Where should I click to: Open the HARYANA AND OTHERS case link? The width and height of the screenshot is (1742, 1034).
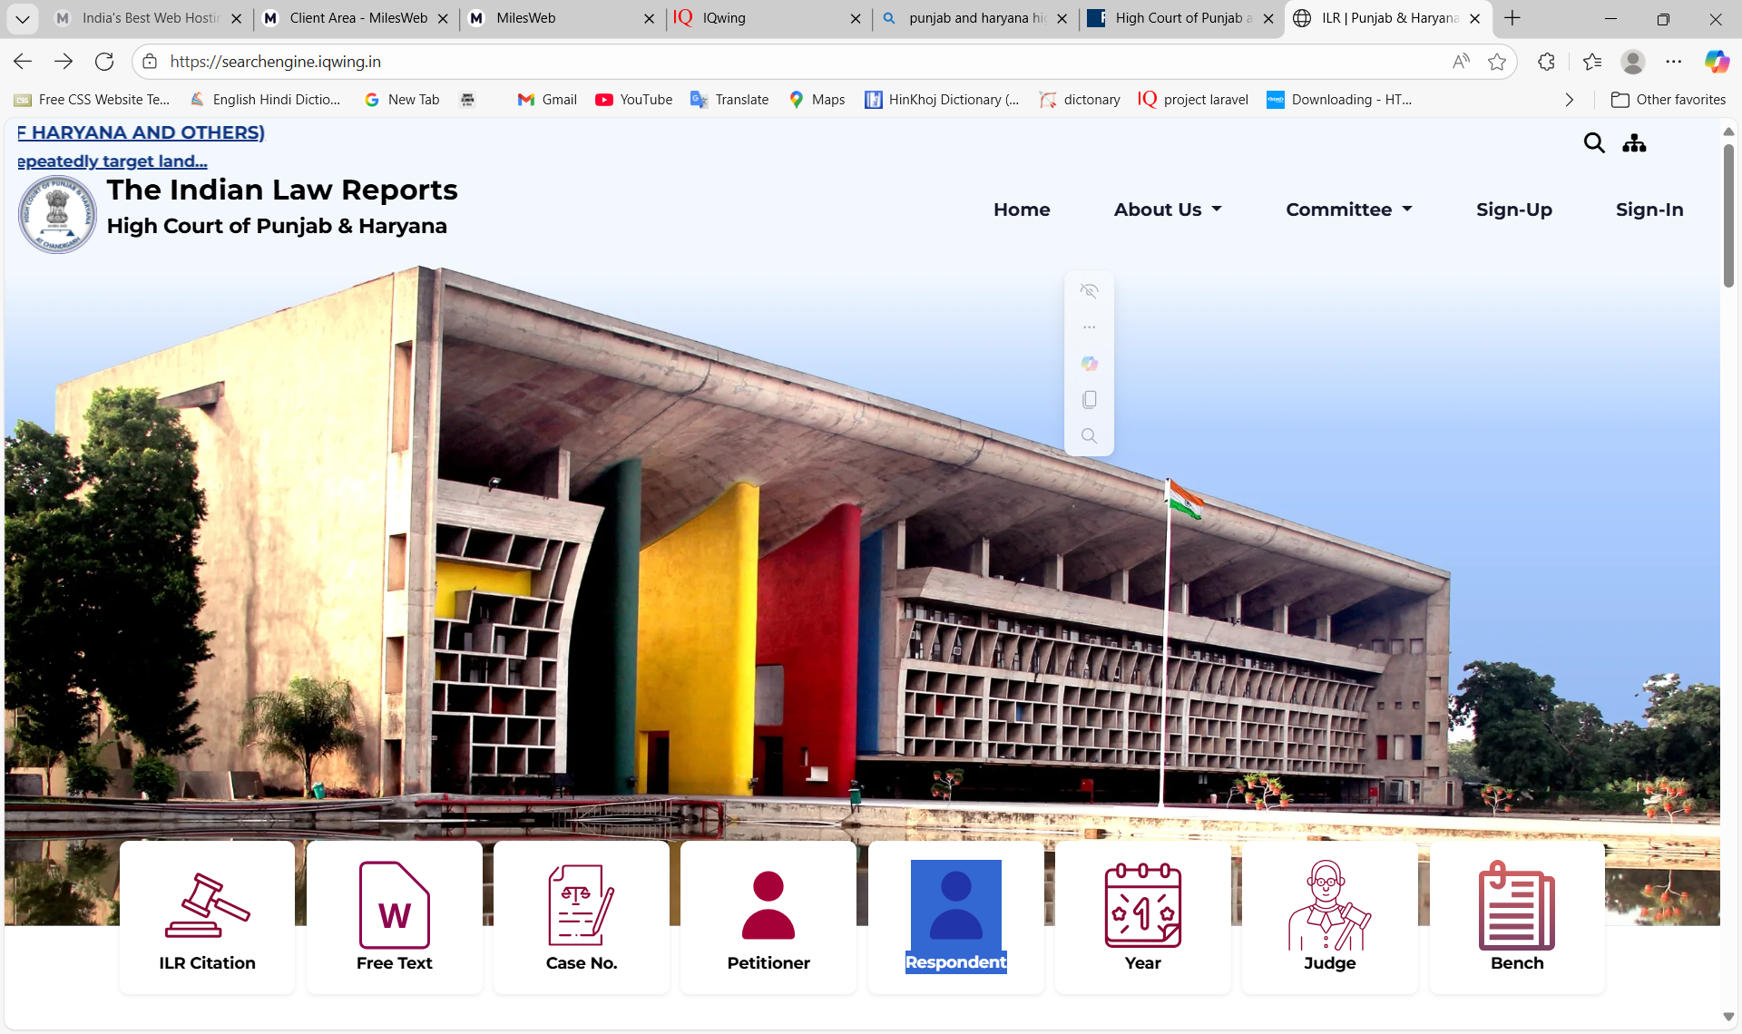[140, 132]
